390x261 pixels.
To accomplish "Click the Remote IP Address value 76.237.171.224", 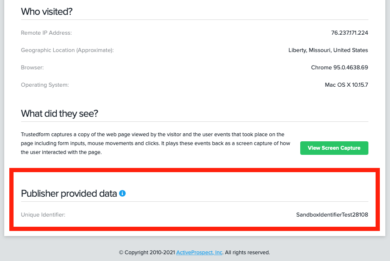I will coord(349,33).
